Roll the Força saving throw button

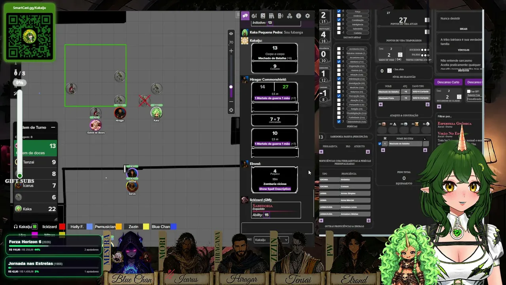point(357,11)
